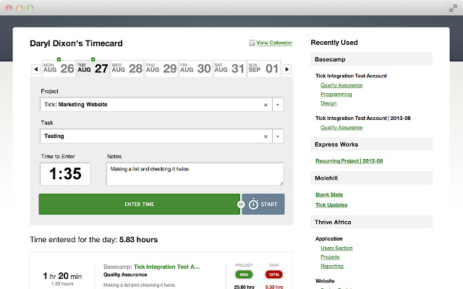Select Fri Aug 30 date tab

click(x=194, y=69)
